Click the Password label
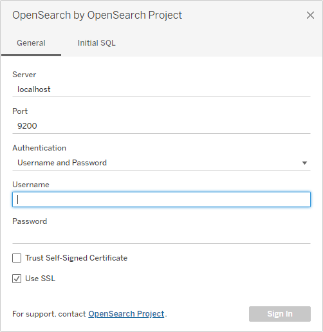323x332 pixels. (x=30, y=221)
